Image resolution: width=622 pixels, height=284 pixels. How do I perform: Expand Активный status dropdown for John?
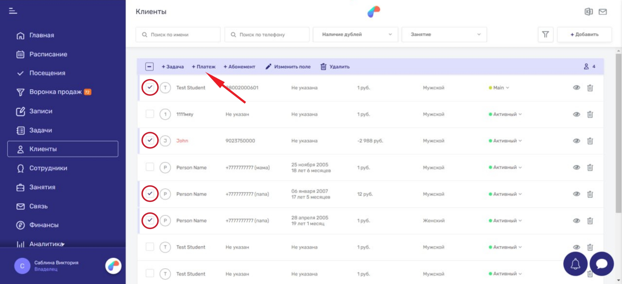coord(505,141)
